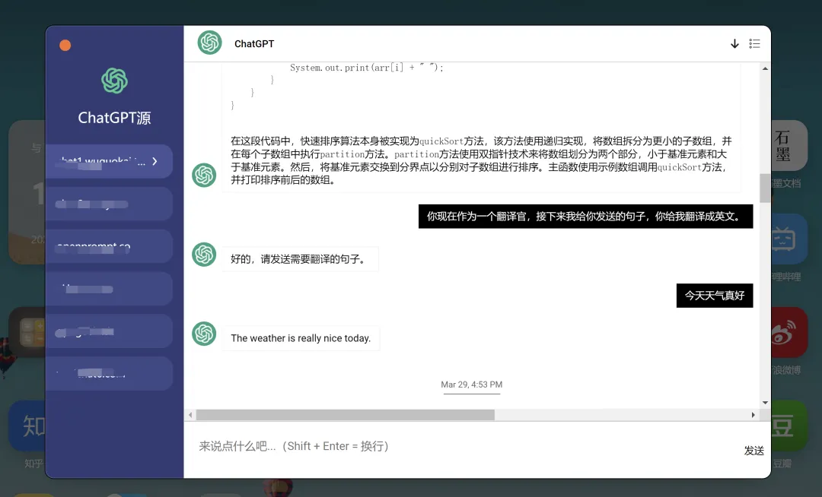822x497 pixels.
Task: Click the user message '你现在作为一个翻译官…'
Action: pyautogui.click(x=585, y=217)
